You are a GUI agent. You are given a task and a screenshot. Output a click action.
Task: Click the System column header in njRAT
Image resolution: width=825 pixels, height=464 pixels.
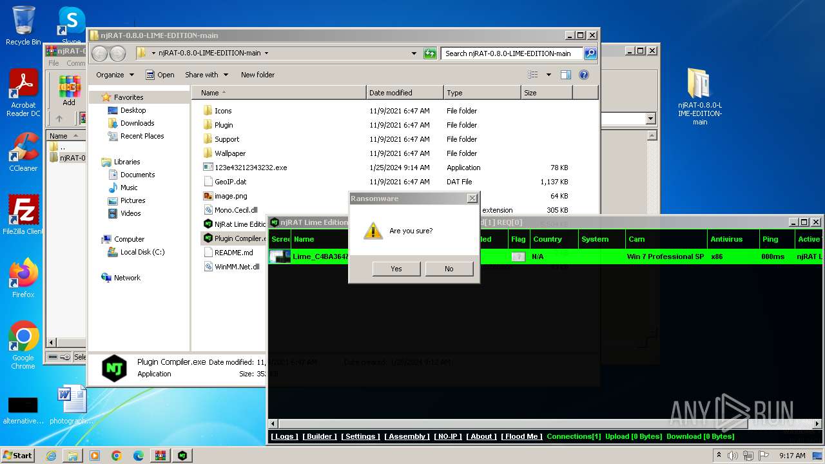pos(602,239)
